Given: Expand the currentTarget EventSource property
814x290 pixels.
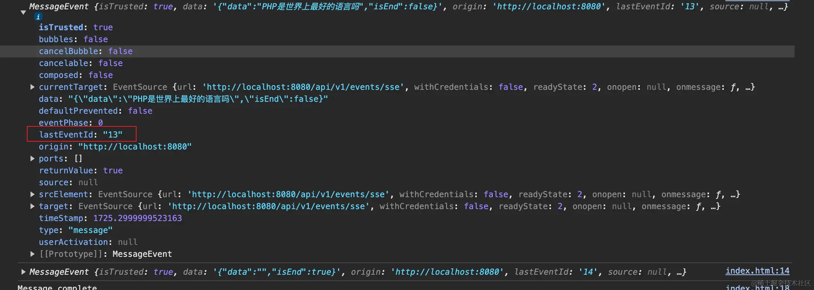Looking at the screenshot, I should coord(32,87).
